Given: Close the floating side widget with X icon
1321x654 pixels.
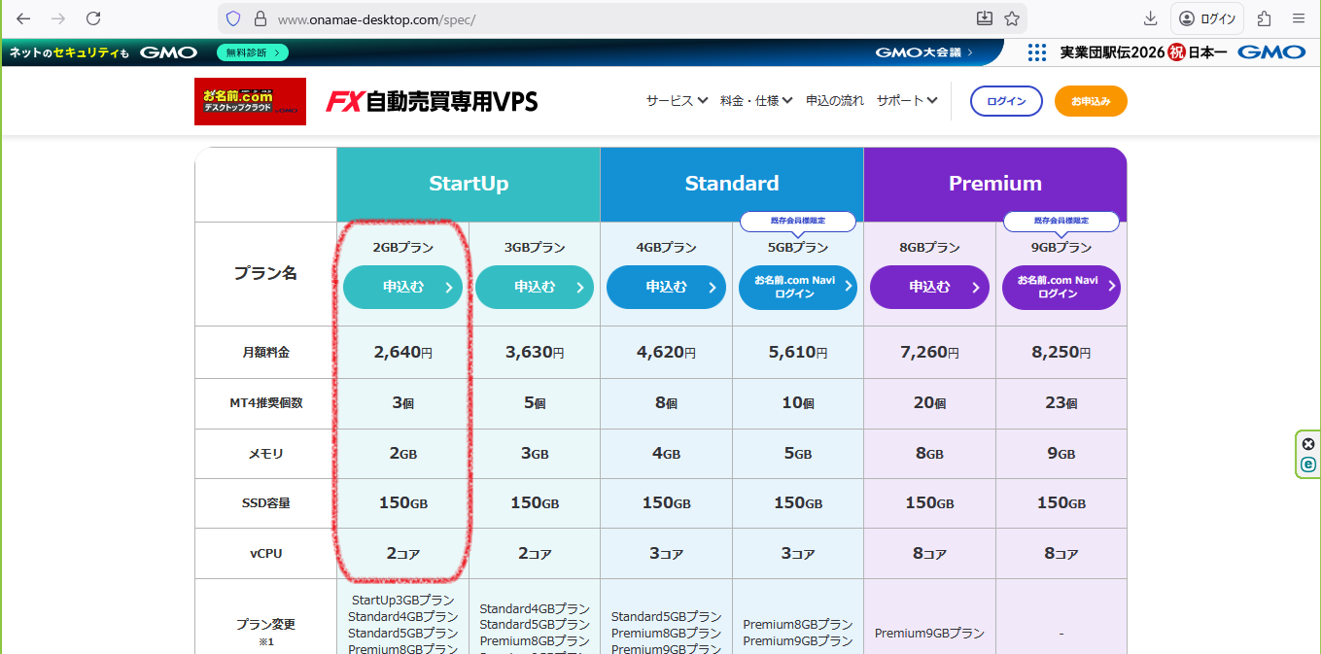Looking at the screenshot, I should 1308,444.
